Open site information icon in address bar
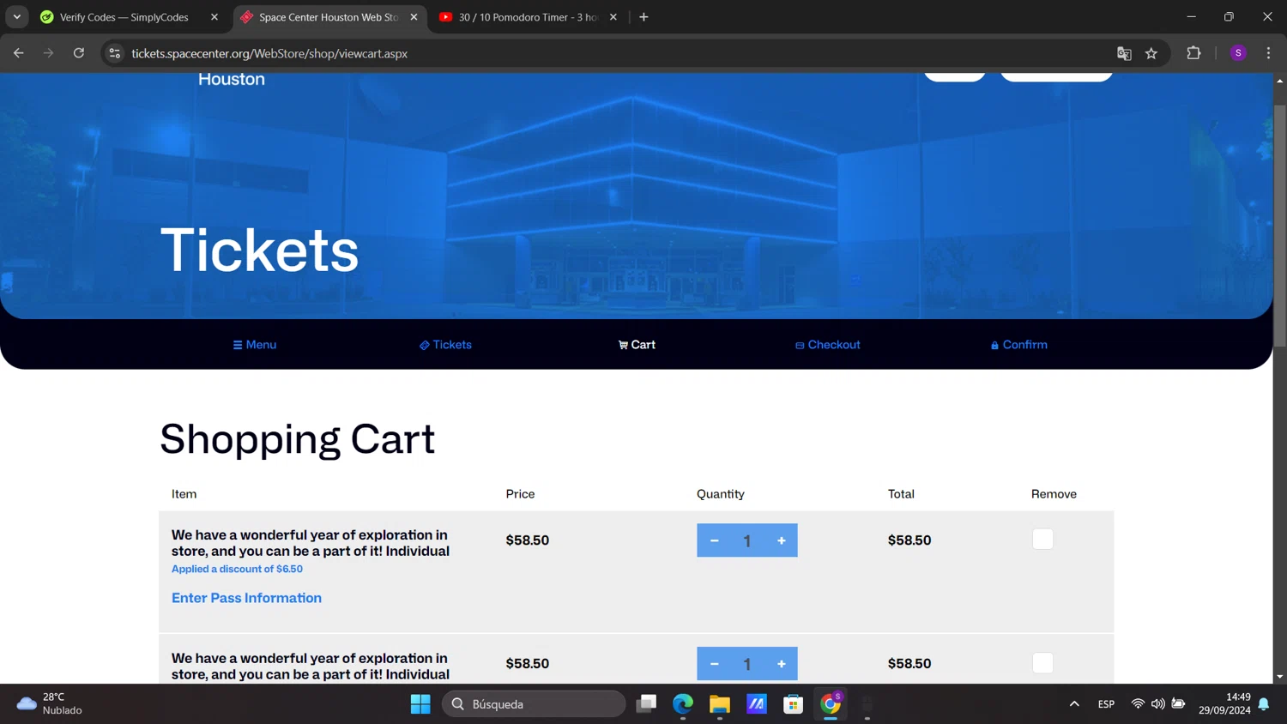This screenshot has width=1287, height=724. point(114,53)
